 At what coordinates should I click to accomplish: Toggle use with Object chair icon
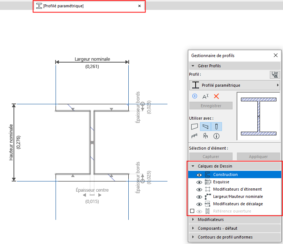point(205,136)
